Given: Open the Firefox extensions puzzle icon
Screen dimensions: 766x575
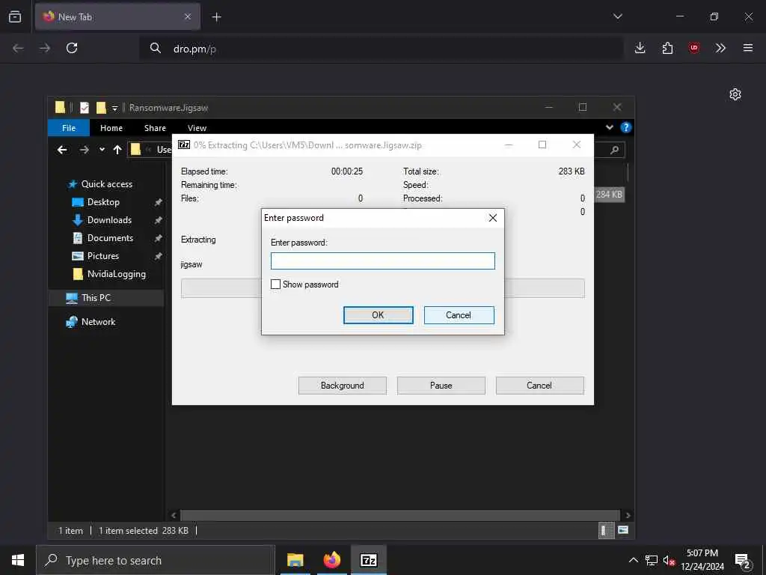Looking at the screenshot, I should tap(667, 48).
